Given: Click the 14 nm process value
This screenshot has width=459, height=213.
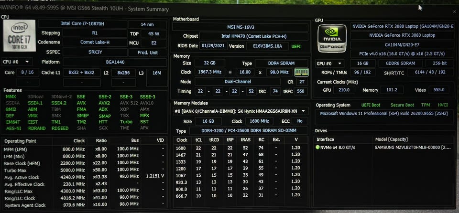Looking at the screenshot, I should coord(147,24).
